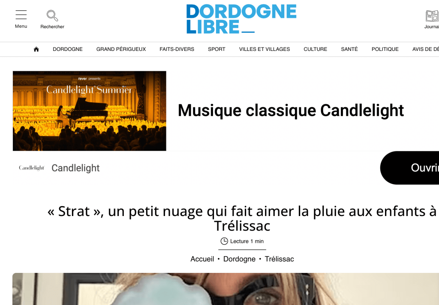Select the Politique menu item
The height and width of the screenshot is (305, 439).
point(385,49)
